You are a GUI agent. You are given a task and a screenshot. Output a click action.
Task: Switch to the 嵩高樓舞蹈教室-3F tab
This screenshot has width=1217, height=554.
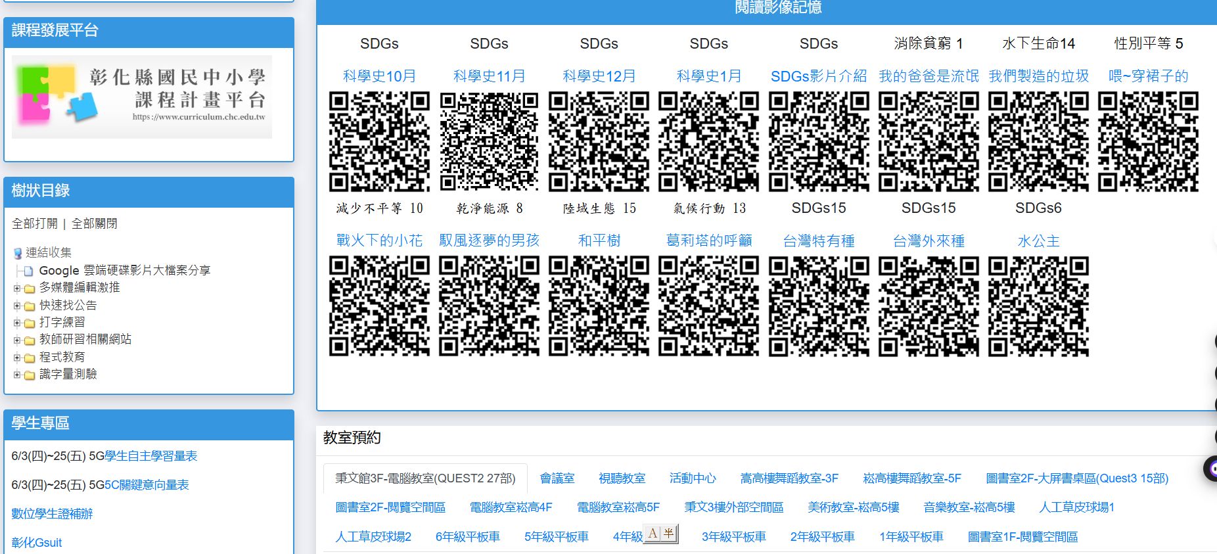coord(789,478)
